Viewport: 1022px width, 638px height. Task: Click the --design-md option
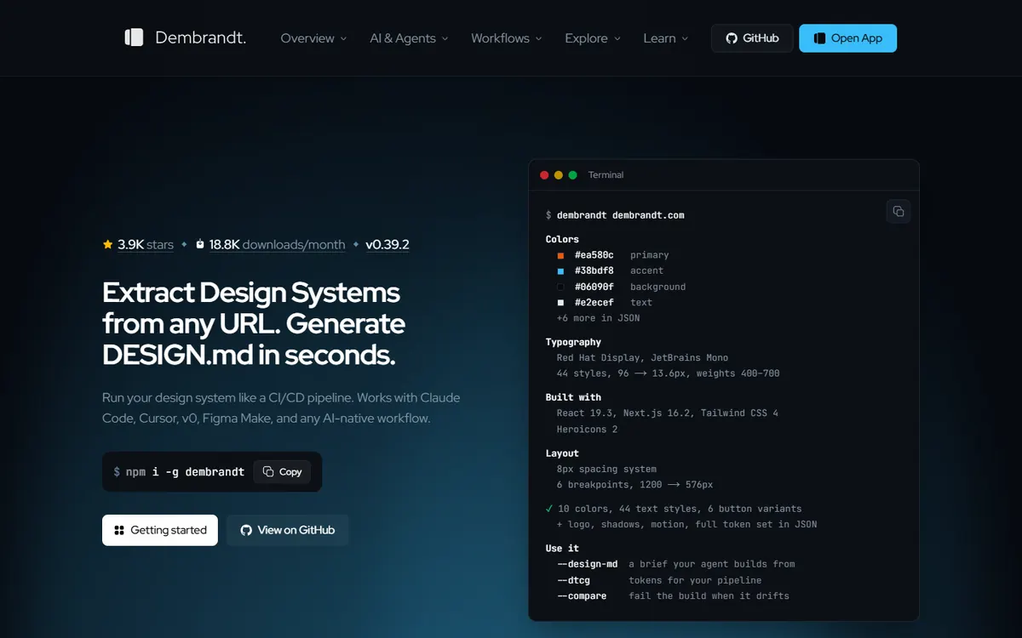click(x=588, y=564)
